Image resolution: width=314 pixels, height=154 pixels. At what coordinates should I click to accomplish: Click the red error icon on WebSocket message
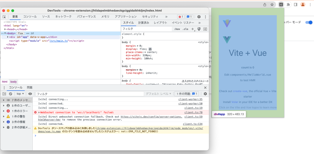(x=35, y=112)
